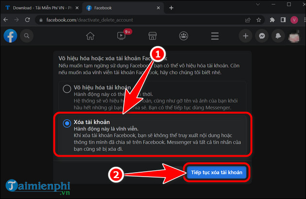Click the Xóa tài khoản option title
The width and height of the screenshot is (306, 199).
coord(92,122)
